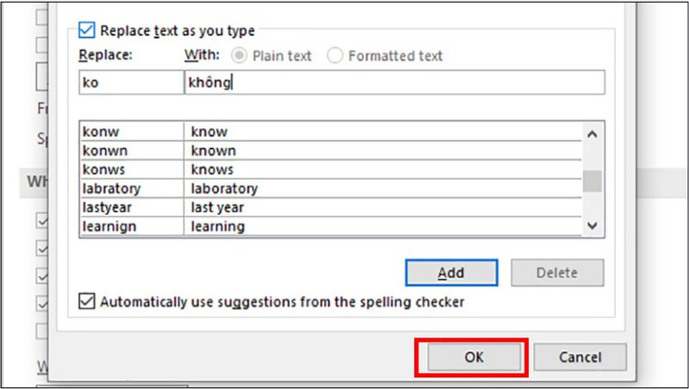The height and width of the screenshot is (389, 689).
Task: Click the With field containing 'không'
Action: click(x=394, y=83)
